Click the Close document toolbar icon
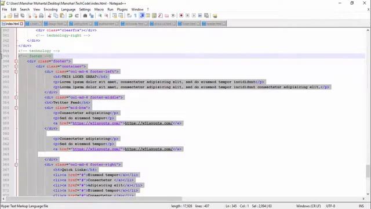This screenshot has width=371, height=209. tap(29, 16)
